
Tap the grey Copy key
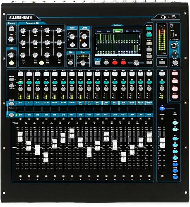pyautogui.click(x=106, y=63)
